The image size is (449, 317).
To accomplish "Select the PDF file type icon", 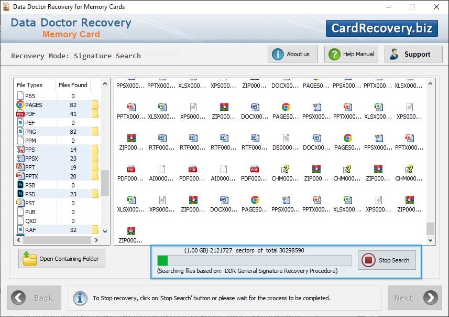I will tap(20, 114).
